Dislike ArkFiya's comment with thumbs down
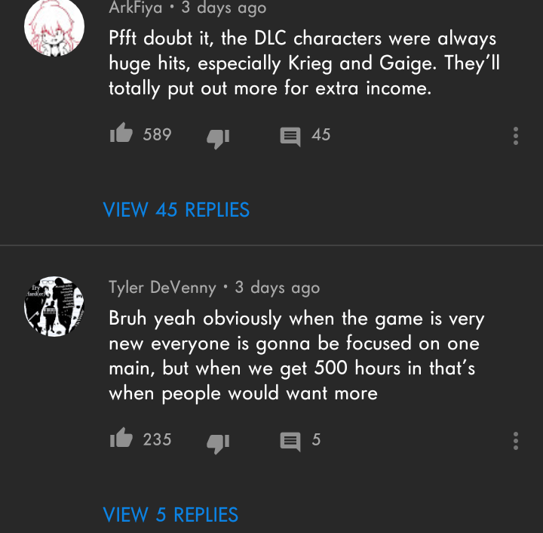 [x=218, y=139]
